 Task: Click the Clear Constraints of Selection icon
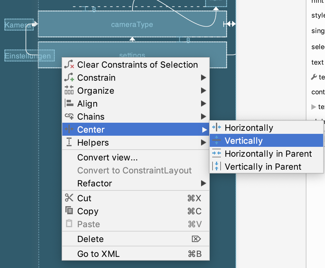coord(69,65)
